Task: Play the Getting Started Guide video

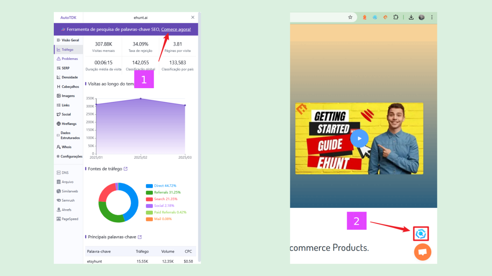Action: point(359,138)
